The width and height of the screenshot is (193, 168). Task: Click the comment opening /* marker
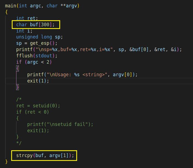19,99
